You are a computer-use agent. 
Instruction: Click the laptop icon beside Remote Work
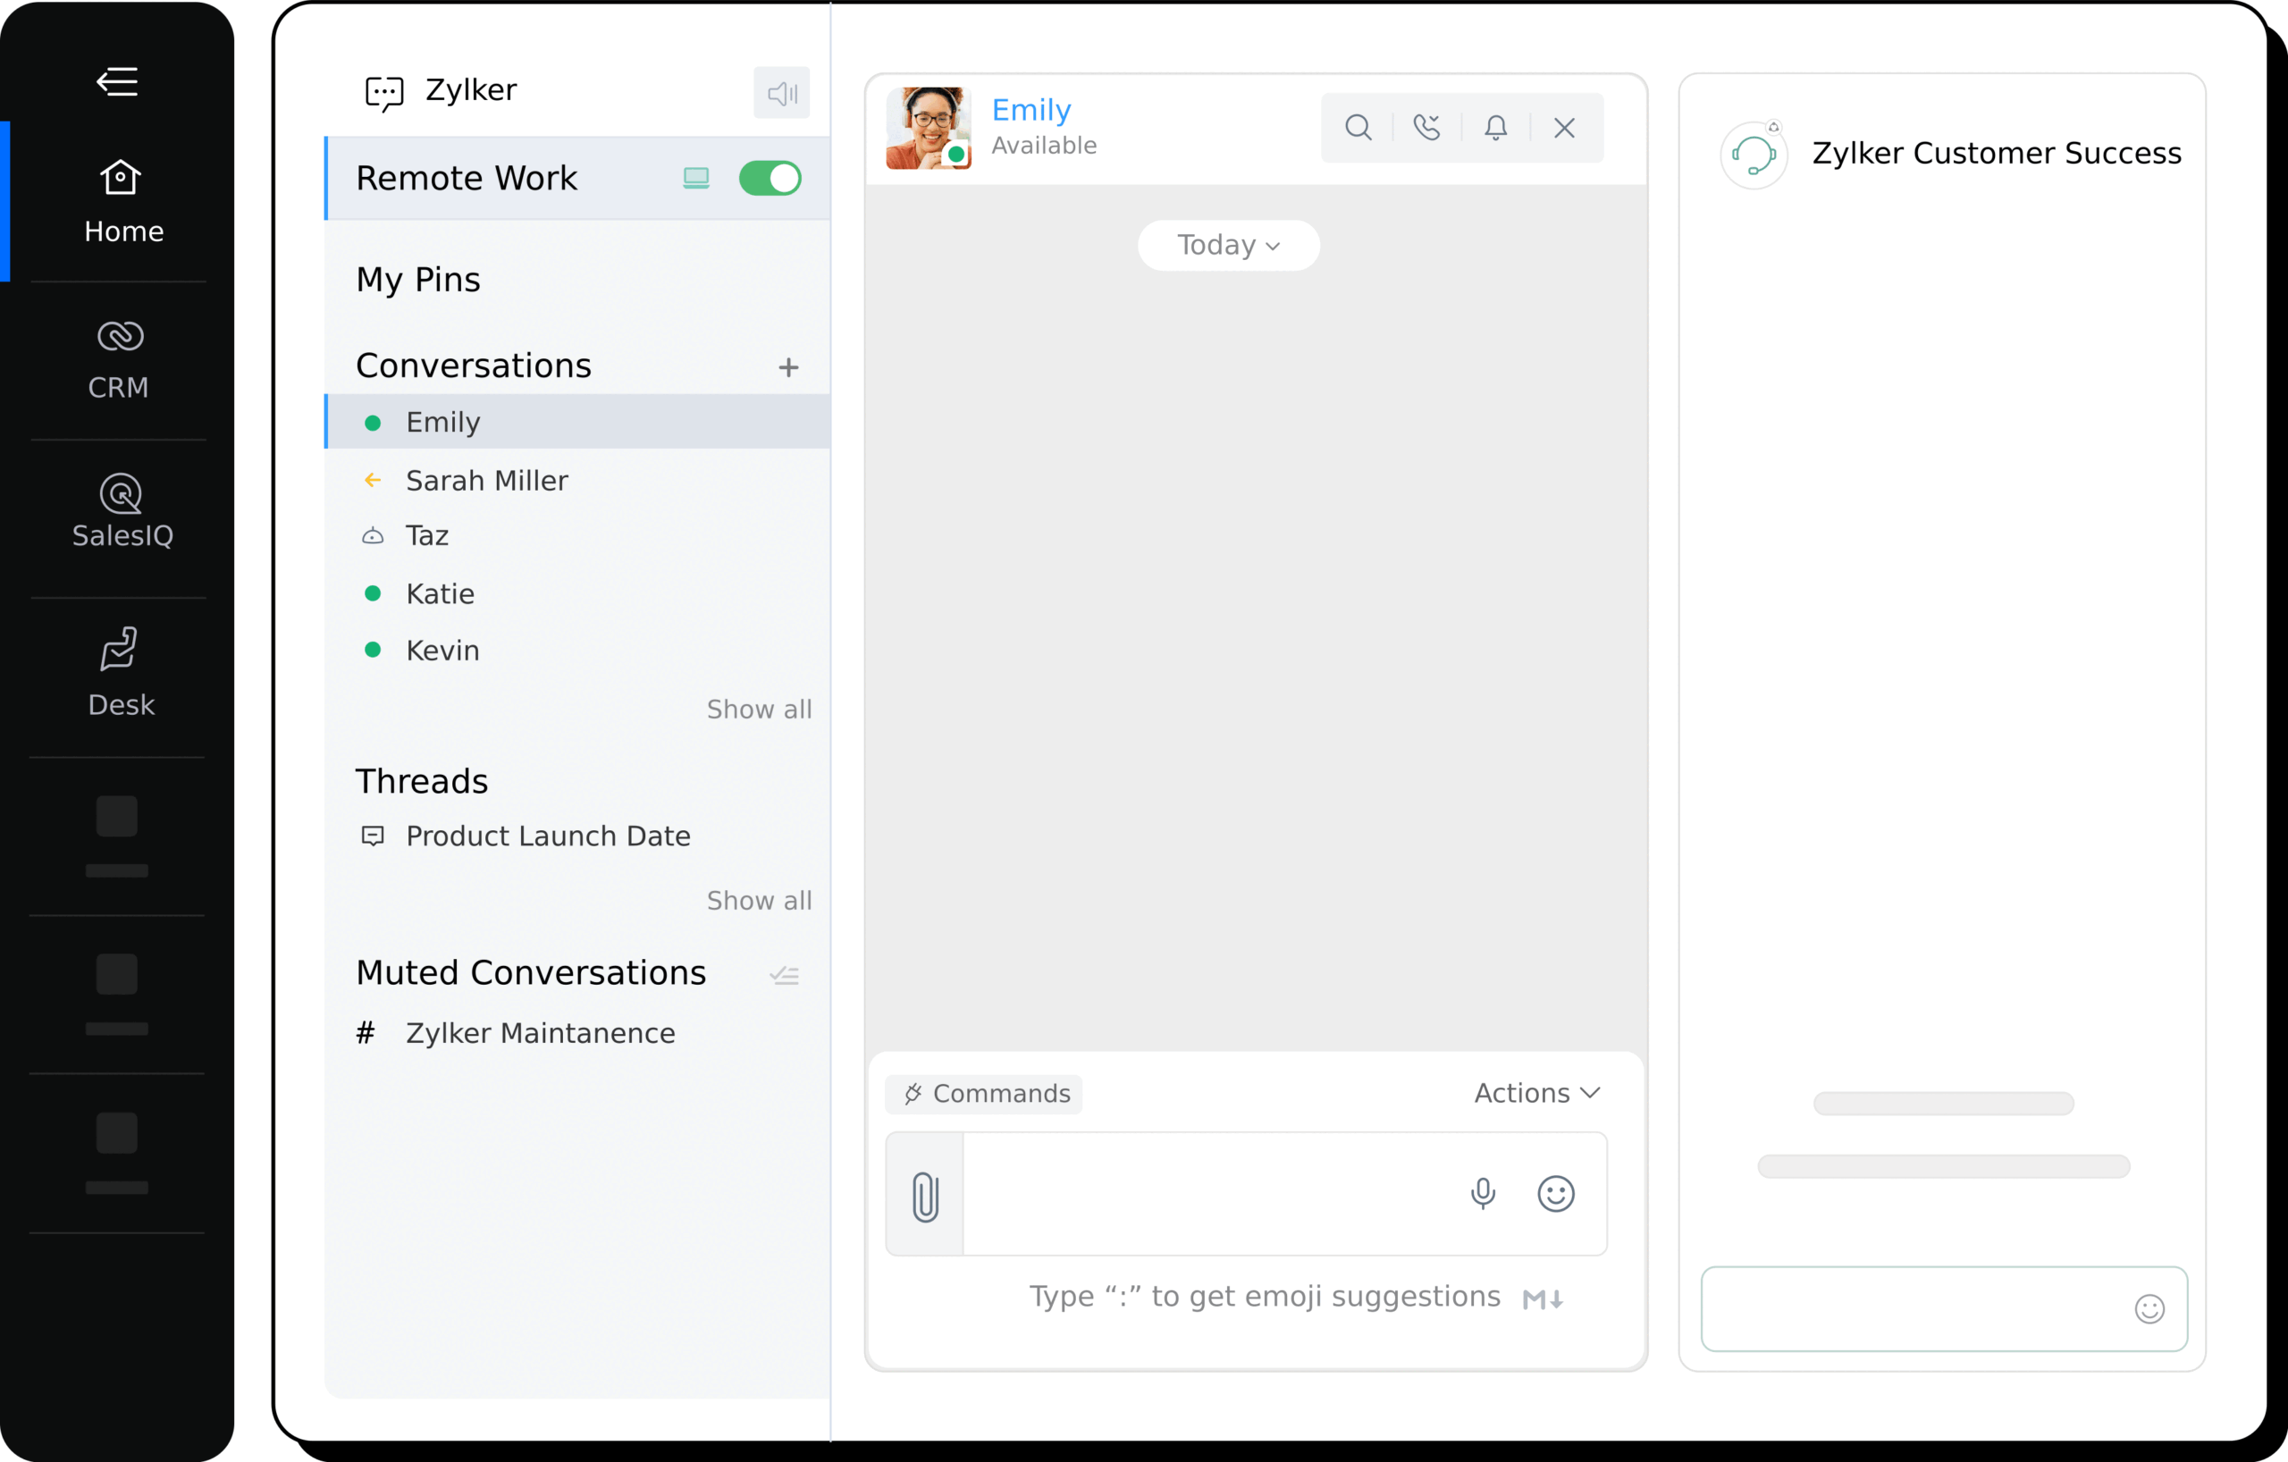pos(696,178)
